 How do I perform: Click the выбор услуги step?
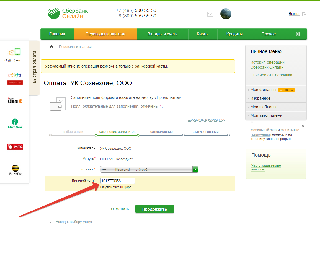[x=73, y=132]
